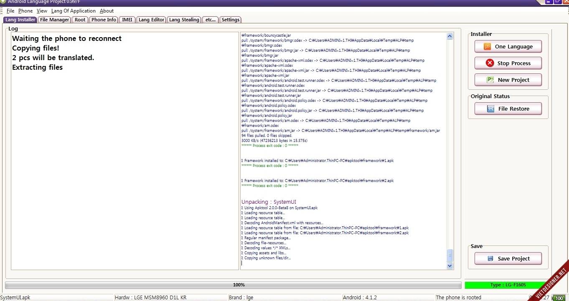569x301 pixels.
Task: Click the 100% progress bar
Action: point(233,285)
